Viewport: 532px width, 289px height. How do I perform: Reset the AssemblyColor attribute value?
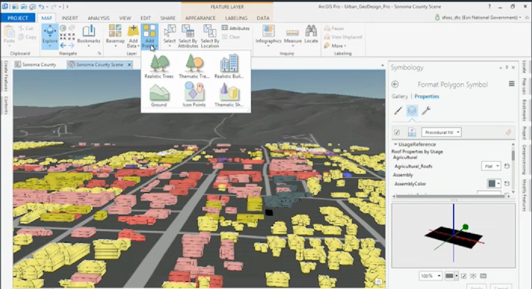point(507,183)
